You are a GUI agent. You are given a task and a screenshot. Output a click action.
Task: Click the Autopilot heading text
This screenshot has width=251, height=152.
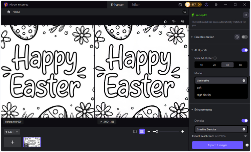point(202,15)
